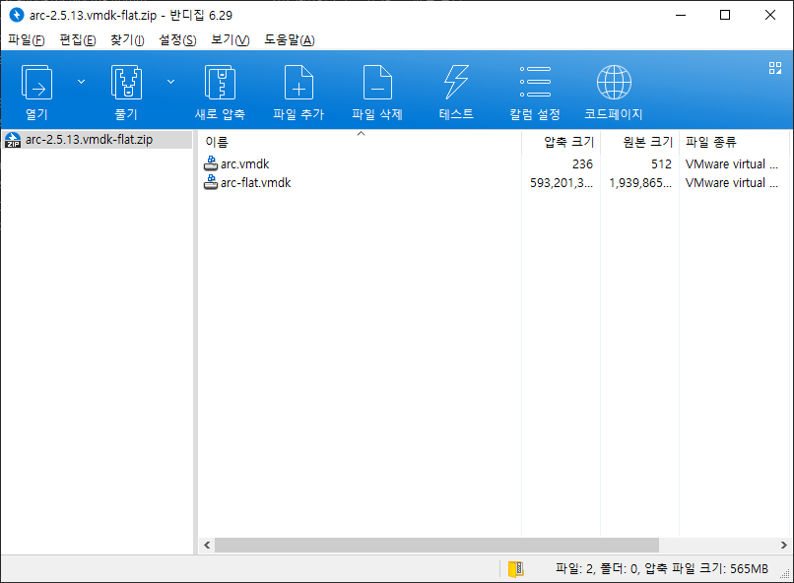Select arc-2.5.13.vmdk-flat.zip in the tree panel
Screen dimensions: 794x583
[x=89, y=140]
